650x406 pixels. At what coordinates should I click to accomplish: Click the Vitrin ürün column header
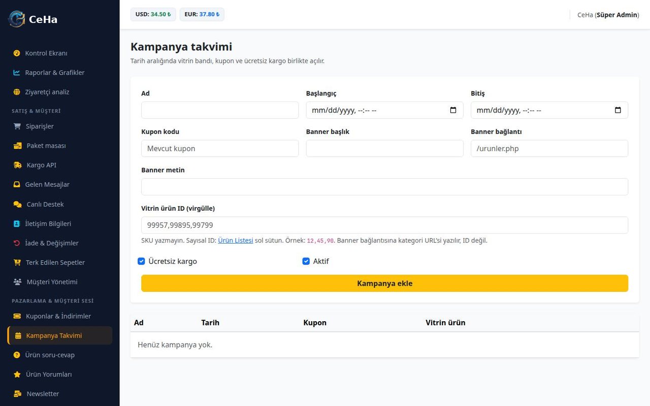pyautogui.click(x=445, y=323)
